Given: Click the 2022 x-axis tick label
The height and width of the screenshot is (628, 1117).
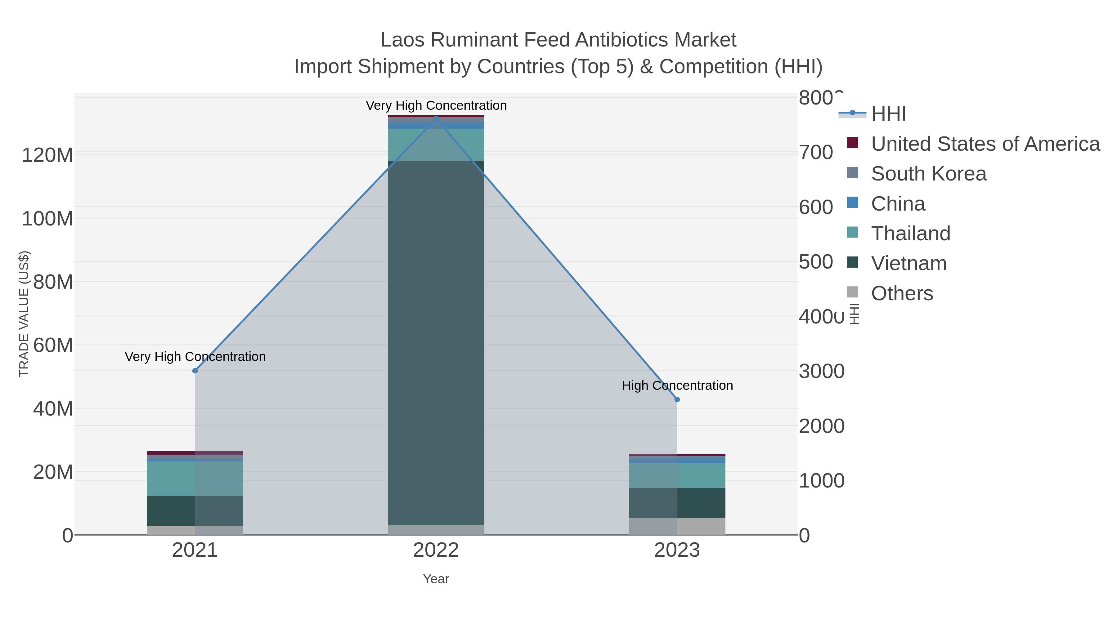Looking at the screenshot, I should point(436,550).
